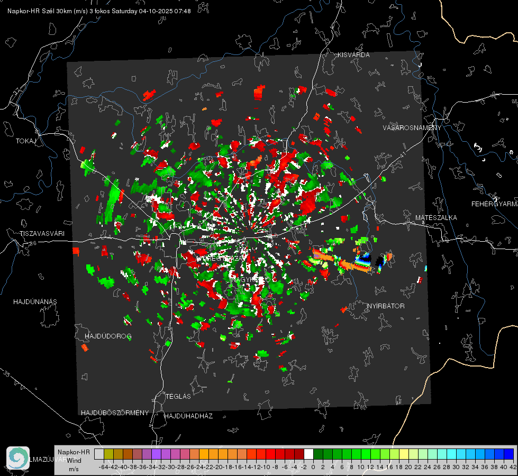Click the KISVÁRDA city label
The image size is (518, 476).
click(353, 55)
